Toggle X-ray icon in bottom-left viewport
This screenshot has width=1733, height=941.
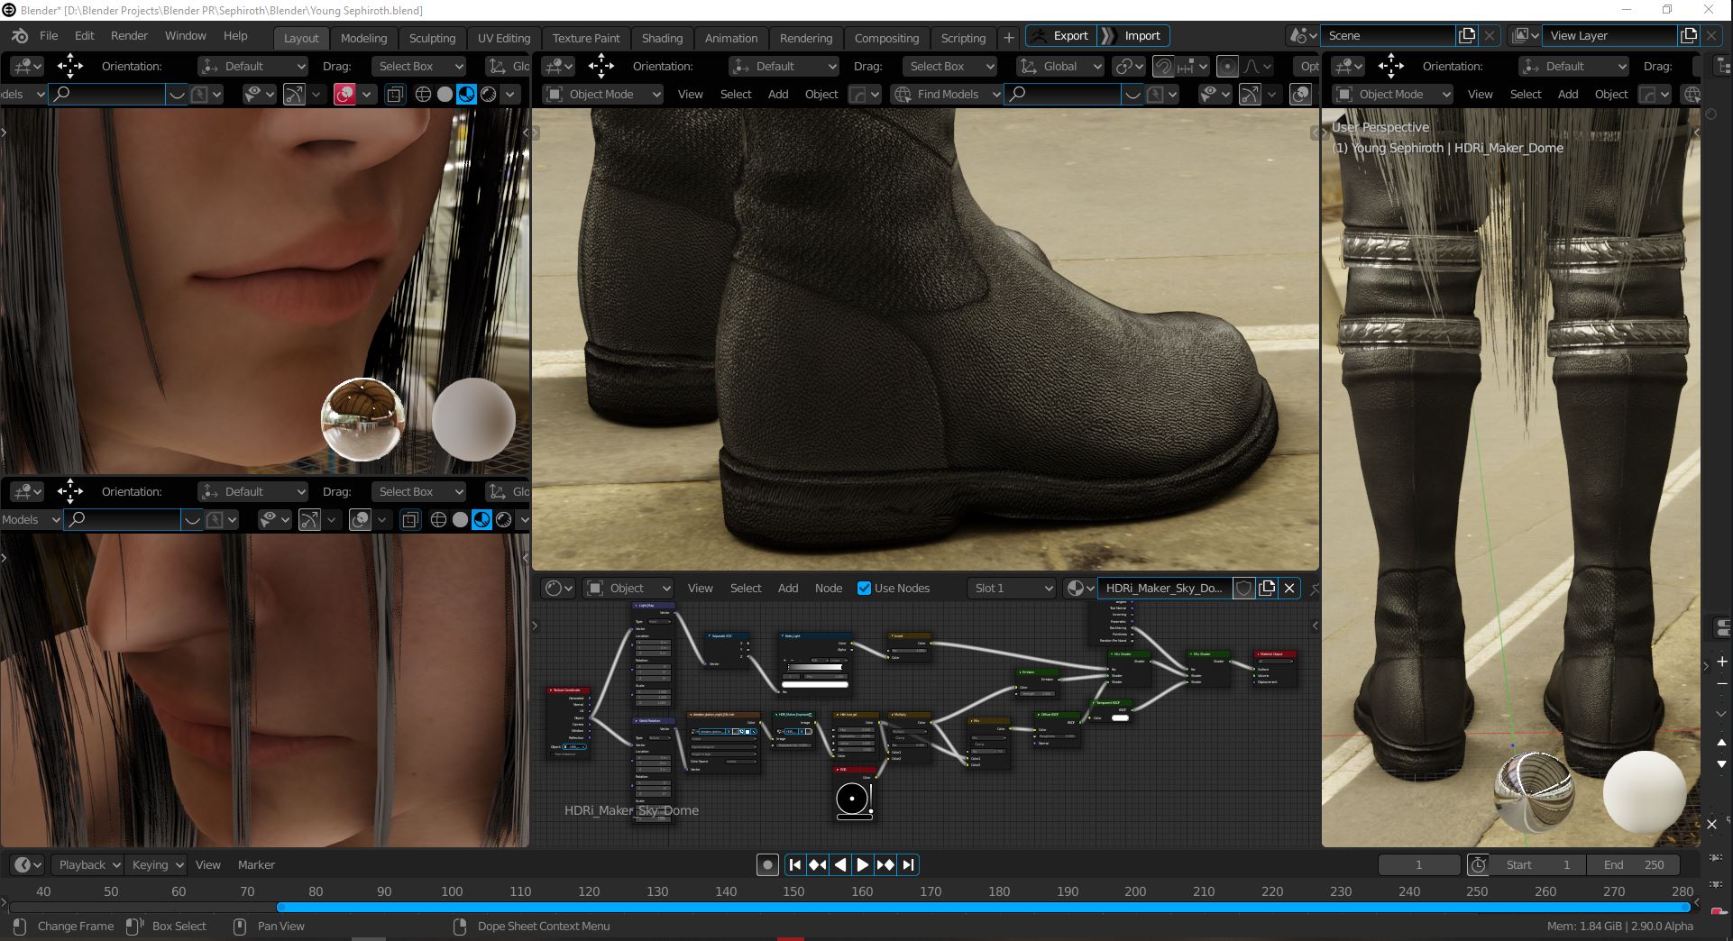pos(410,519)
